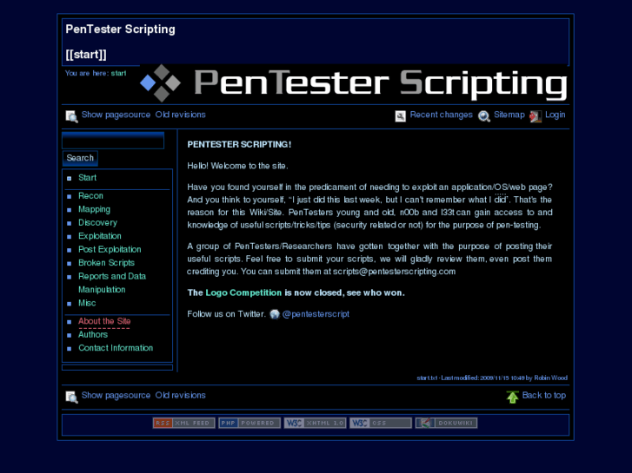Open the Recon sidebar page

coord(90,195)
